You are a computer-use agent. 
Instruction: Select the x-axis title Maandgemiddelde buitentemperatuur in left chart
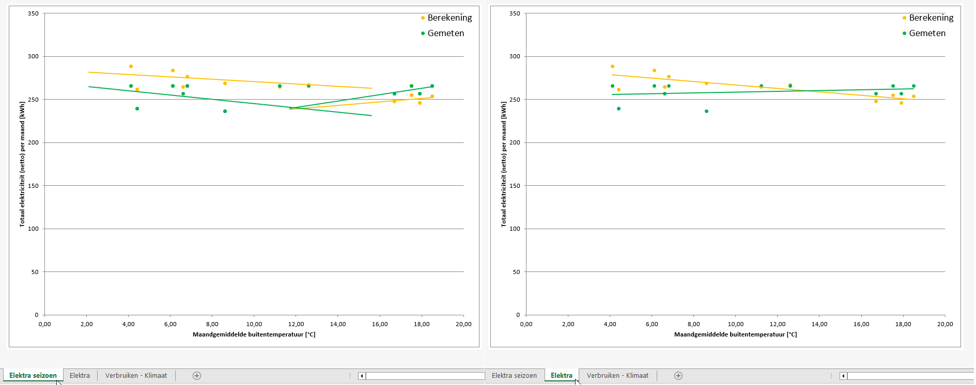(x=254, y=334)
